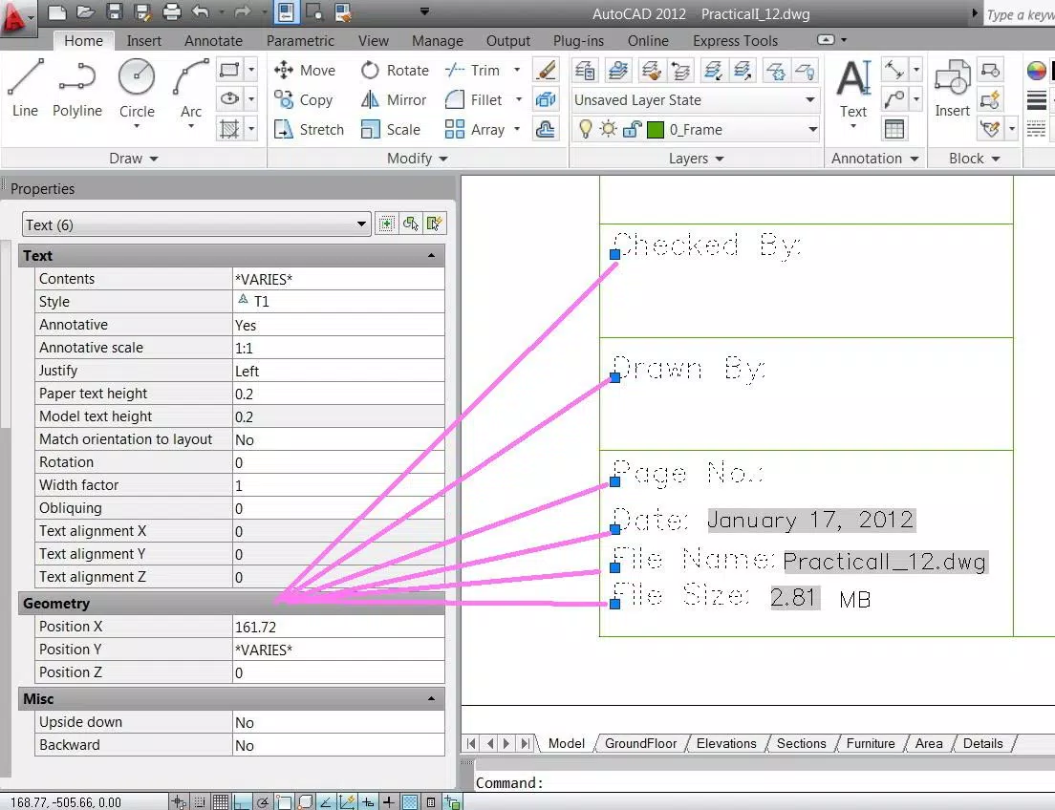The image size is (1055, 810).
Task: Open the Text (6) object type dropdown
Action: (x=197, y=224)
